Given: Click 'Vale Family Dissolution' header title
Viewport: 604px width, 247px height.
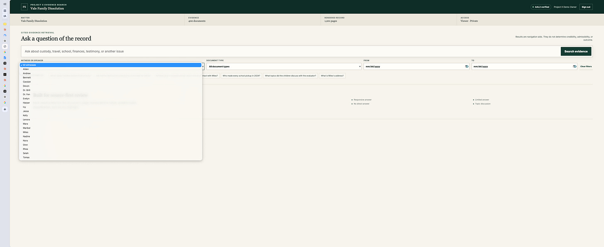Looking at the screenshot, I should click(47, 8).
